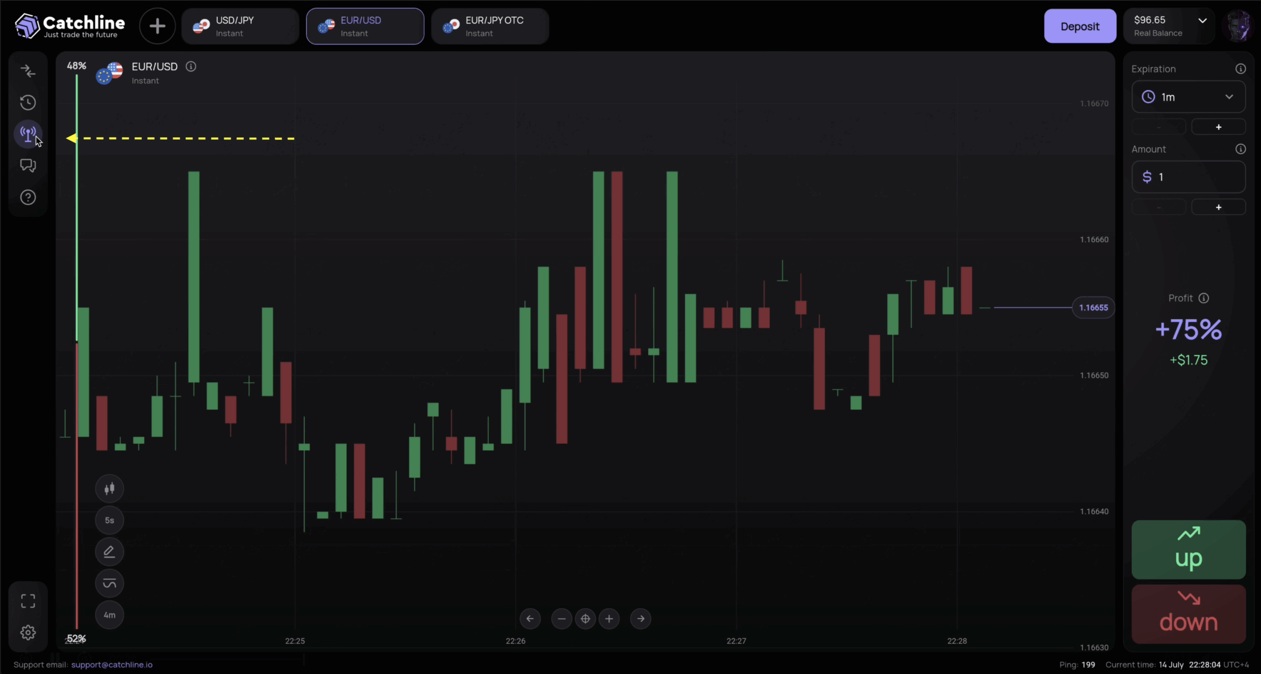1261x674 pixels.
Task: Switch to line chart style
Action: point(109,583)
